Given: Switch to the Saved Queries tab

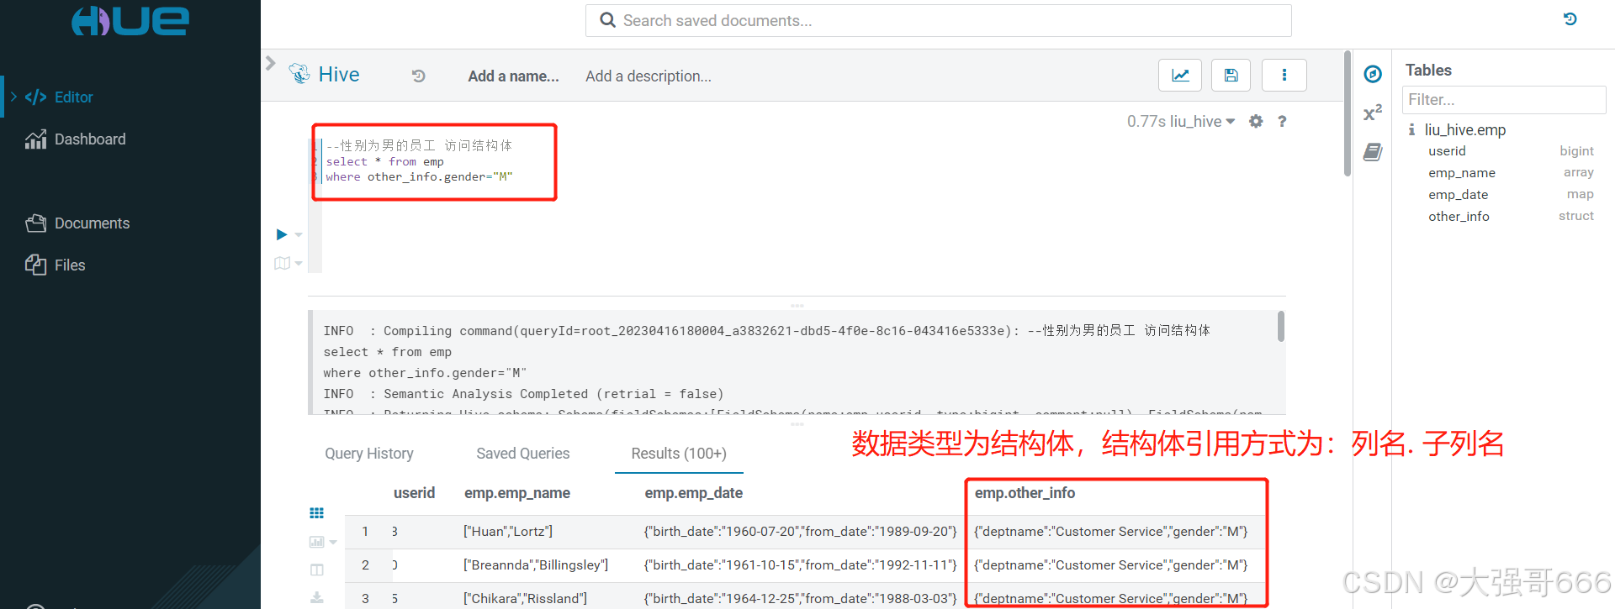Looking at the screenshot, I should [523, 454].
